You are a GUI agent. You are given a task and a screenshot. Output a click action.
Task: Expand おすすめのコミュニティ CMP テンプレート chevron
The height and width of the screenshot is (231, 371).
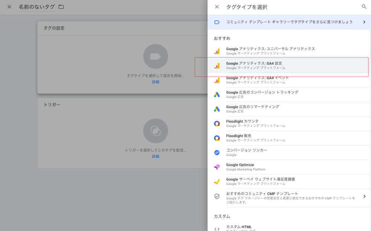click(364, 196)
